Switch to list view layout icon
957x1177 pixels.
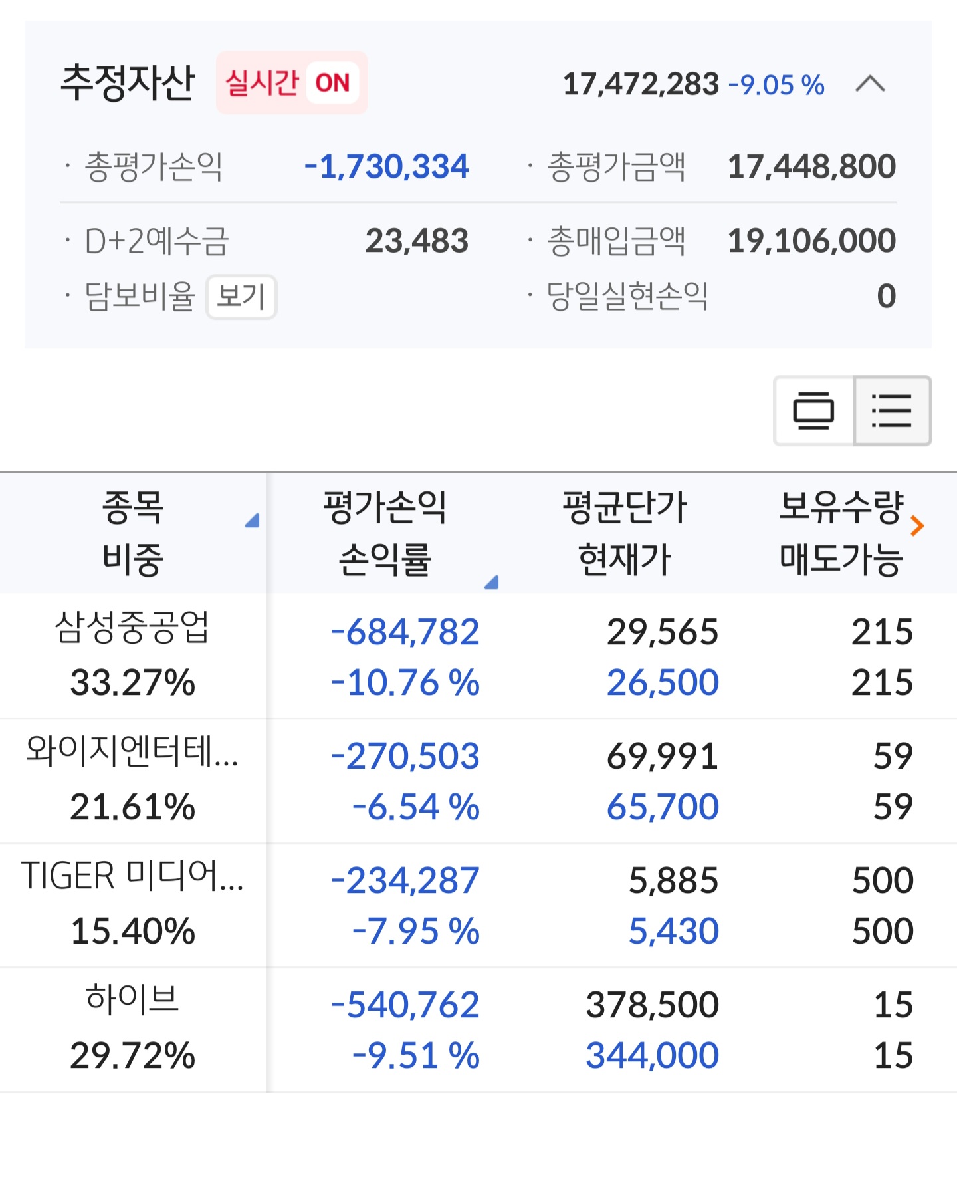point(892,410)
